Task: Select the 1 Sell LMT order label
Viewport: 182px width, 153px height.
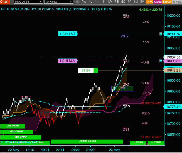Action: pos(68,34)
